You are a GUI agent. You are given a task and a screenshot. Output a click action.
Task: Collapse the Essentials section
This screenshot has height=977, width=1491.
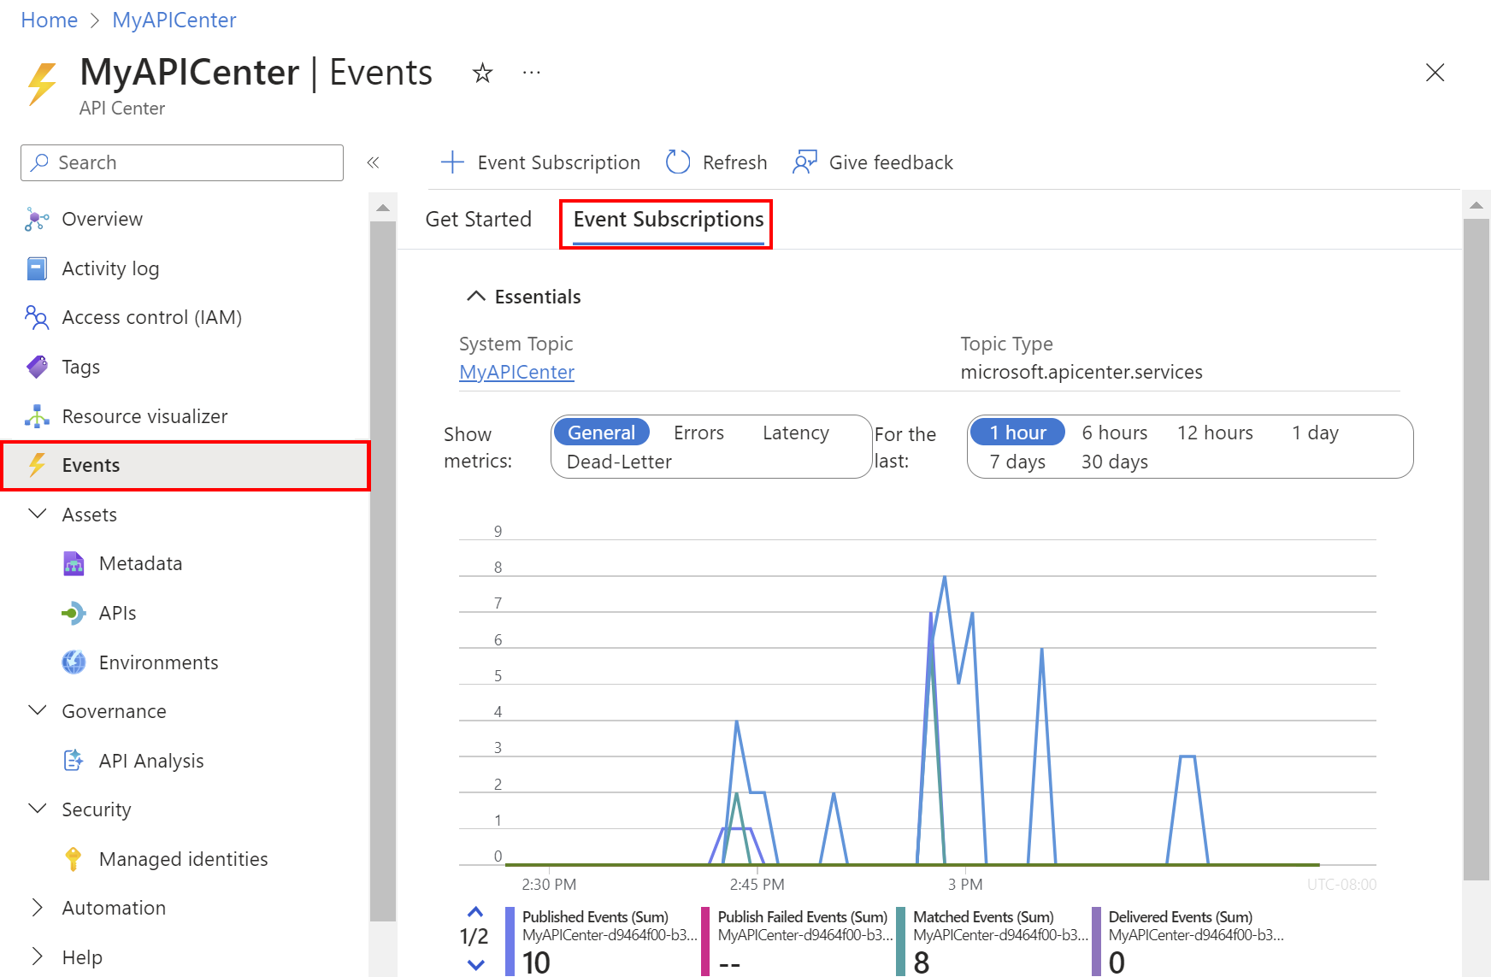(476, 296)
